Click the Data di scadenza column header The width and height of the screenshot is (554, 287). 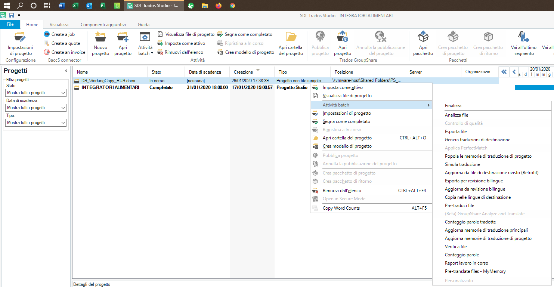(207, 72)
